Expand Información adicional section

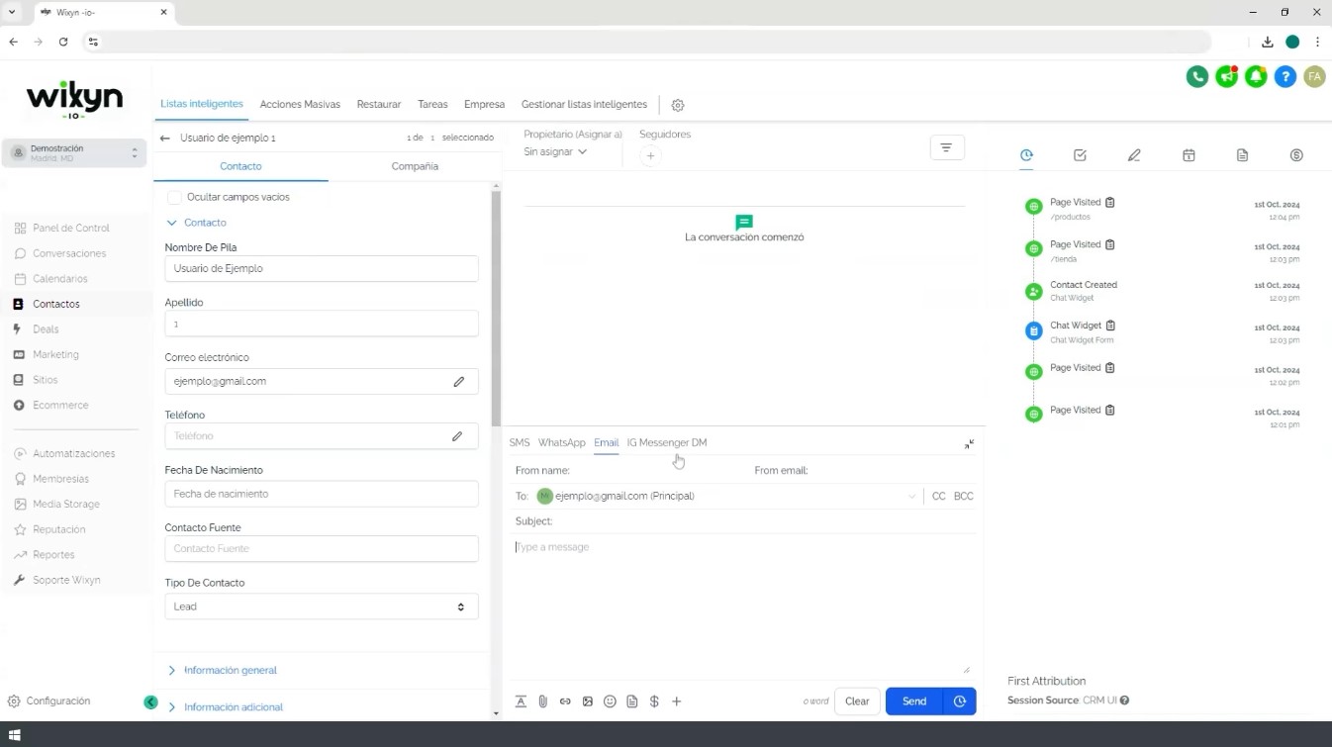click(225, 706)
